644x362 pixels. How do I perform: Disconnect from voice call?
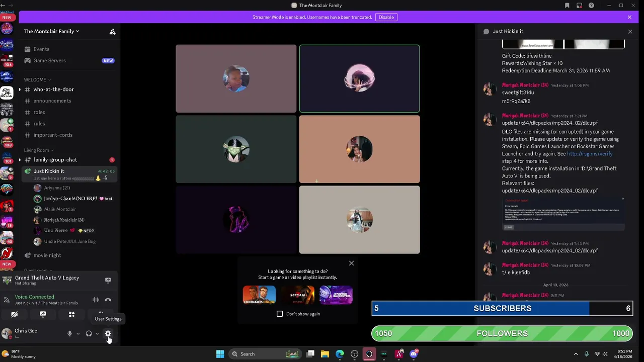click(108, 300)
